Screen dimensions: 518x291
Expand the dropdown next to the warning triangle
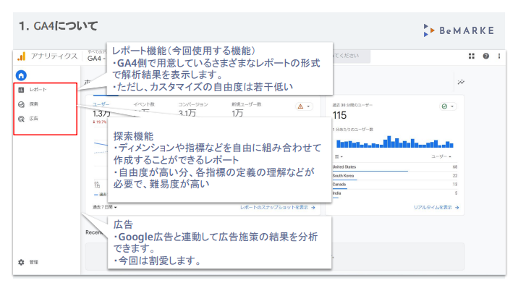[x=308, y=106]
